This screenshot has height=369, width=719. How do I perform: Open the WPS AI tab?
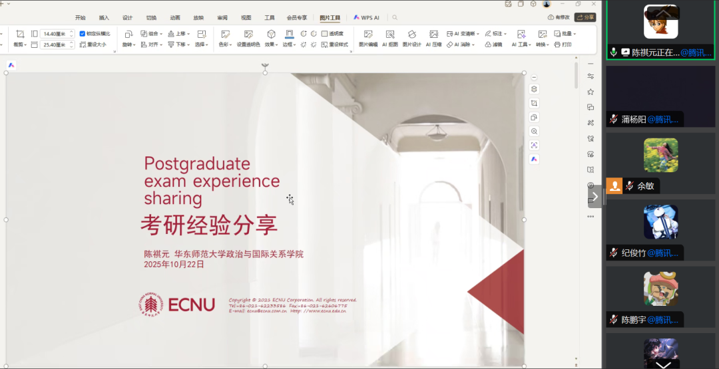[x=366, y=18]
